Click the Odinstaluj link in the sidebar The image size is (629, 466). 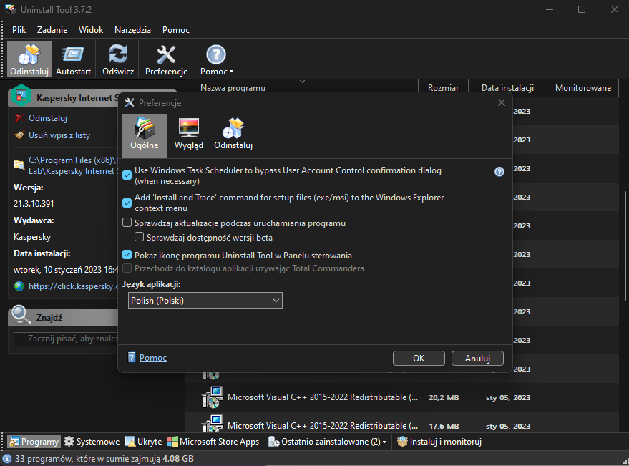click(x=48, y=118)
